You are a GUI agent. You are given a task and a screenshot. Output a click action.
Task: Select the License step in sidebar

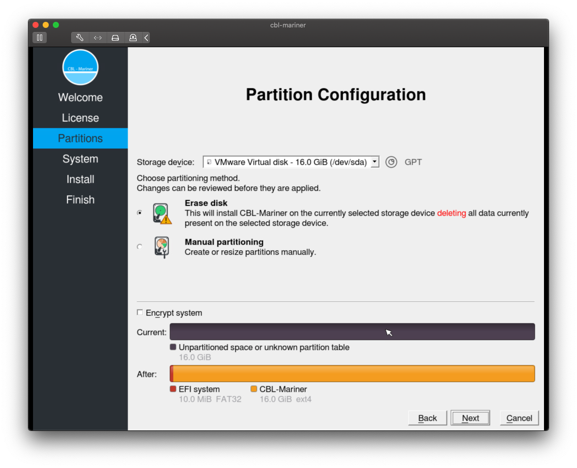point(80,118)
